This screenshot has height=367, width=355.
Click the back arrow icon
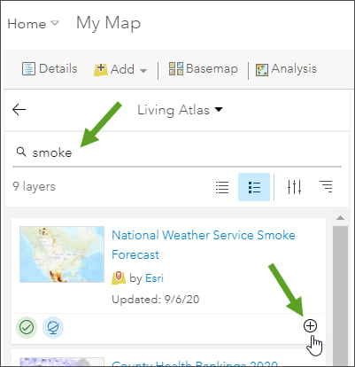19,110
